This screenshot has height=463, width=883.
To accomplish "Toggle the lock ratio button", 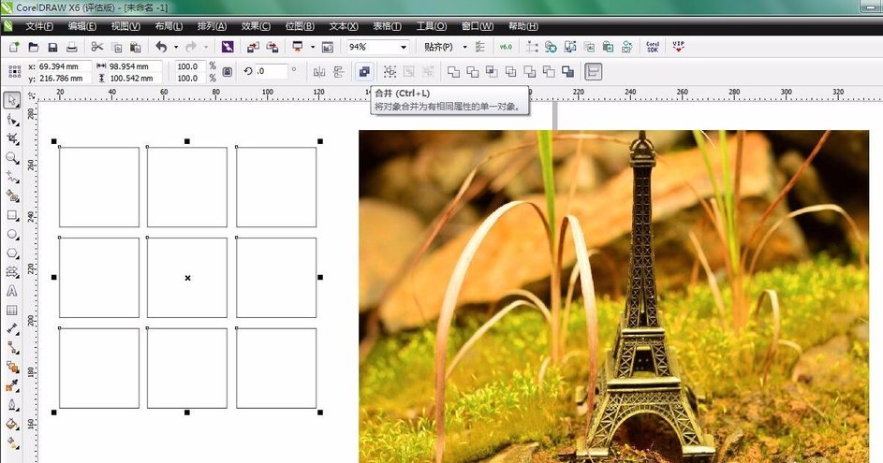I will tap(227, 72).
